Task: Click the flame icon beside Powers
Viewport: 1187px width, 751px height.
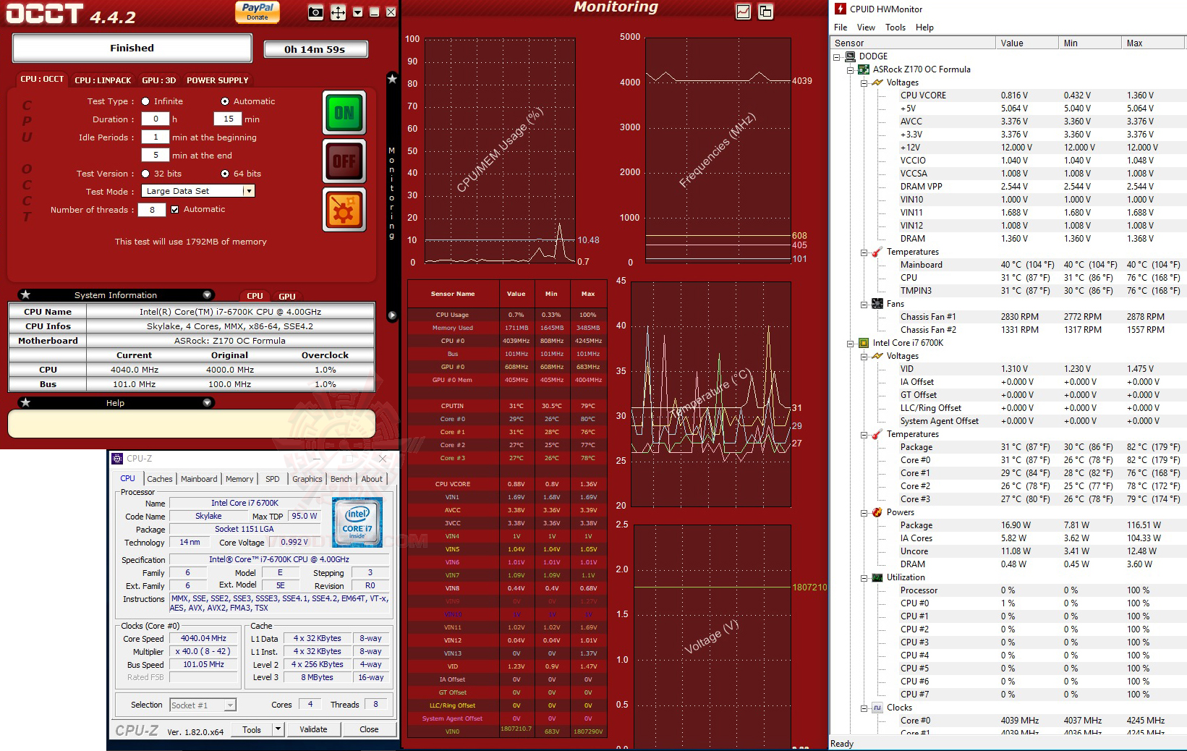Action: (877, 512)
